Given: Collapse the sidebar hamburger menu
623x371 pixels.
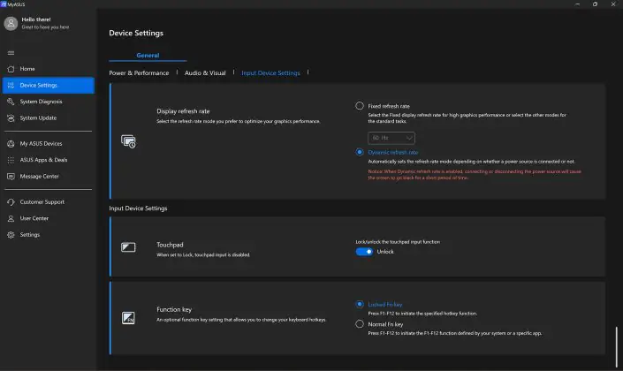Looking at the screenshot, I should pyautogui.click(x=11, y=53).
